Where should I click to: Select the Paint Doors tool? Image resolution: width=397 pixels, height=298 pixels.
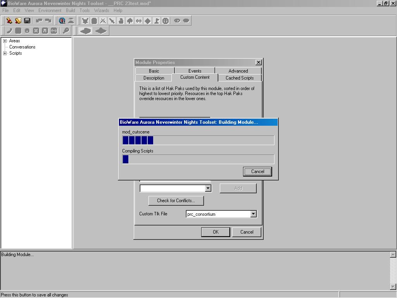click(94, 21)
